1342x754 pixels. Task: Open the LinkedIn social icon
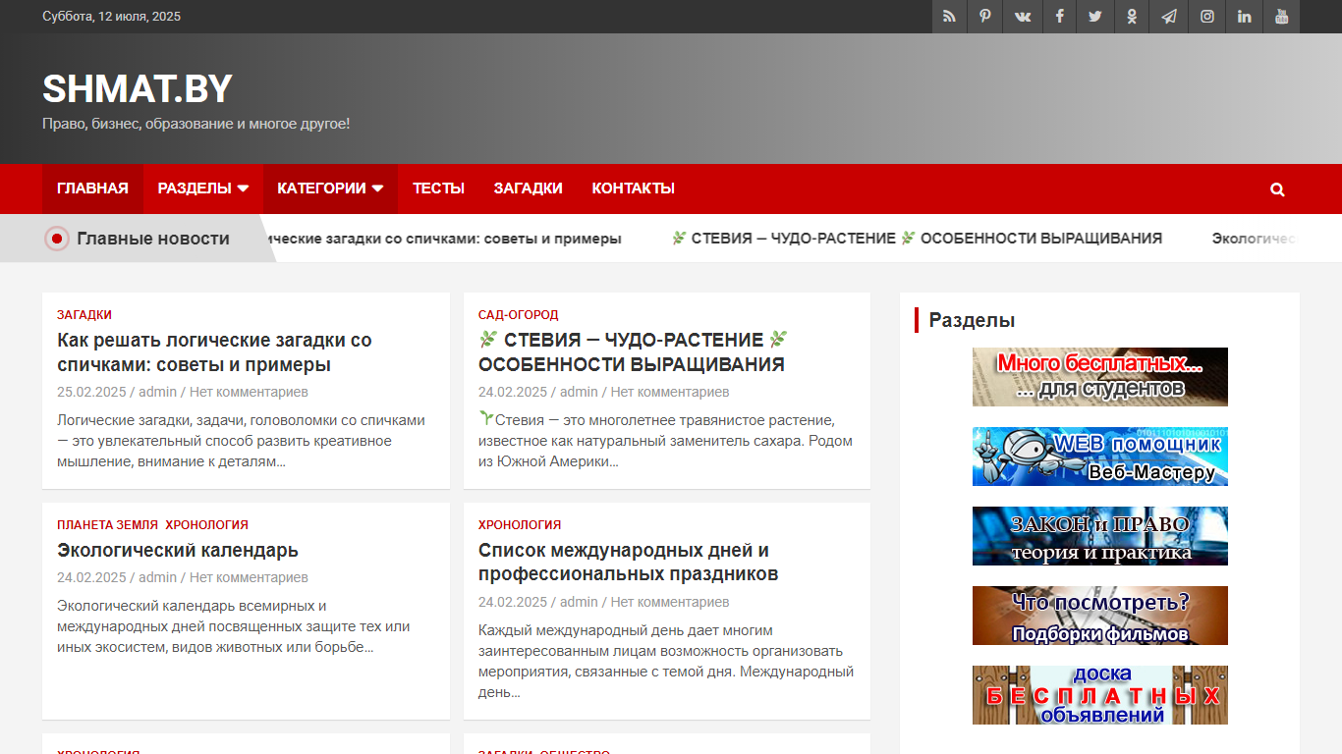point(1245,17)
